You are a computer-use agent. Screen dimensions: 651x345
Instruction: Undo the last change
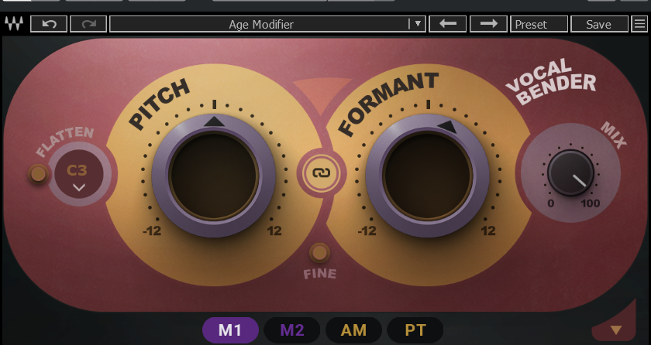point(49,24)
